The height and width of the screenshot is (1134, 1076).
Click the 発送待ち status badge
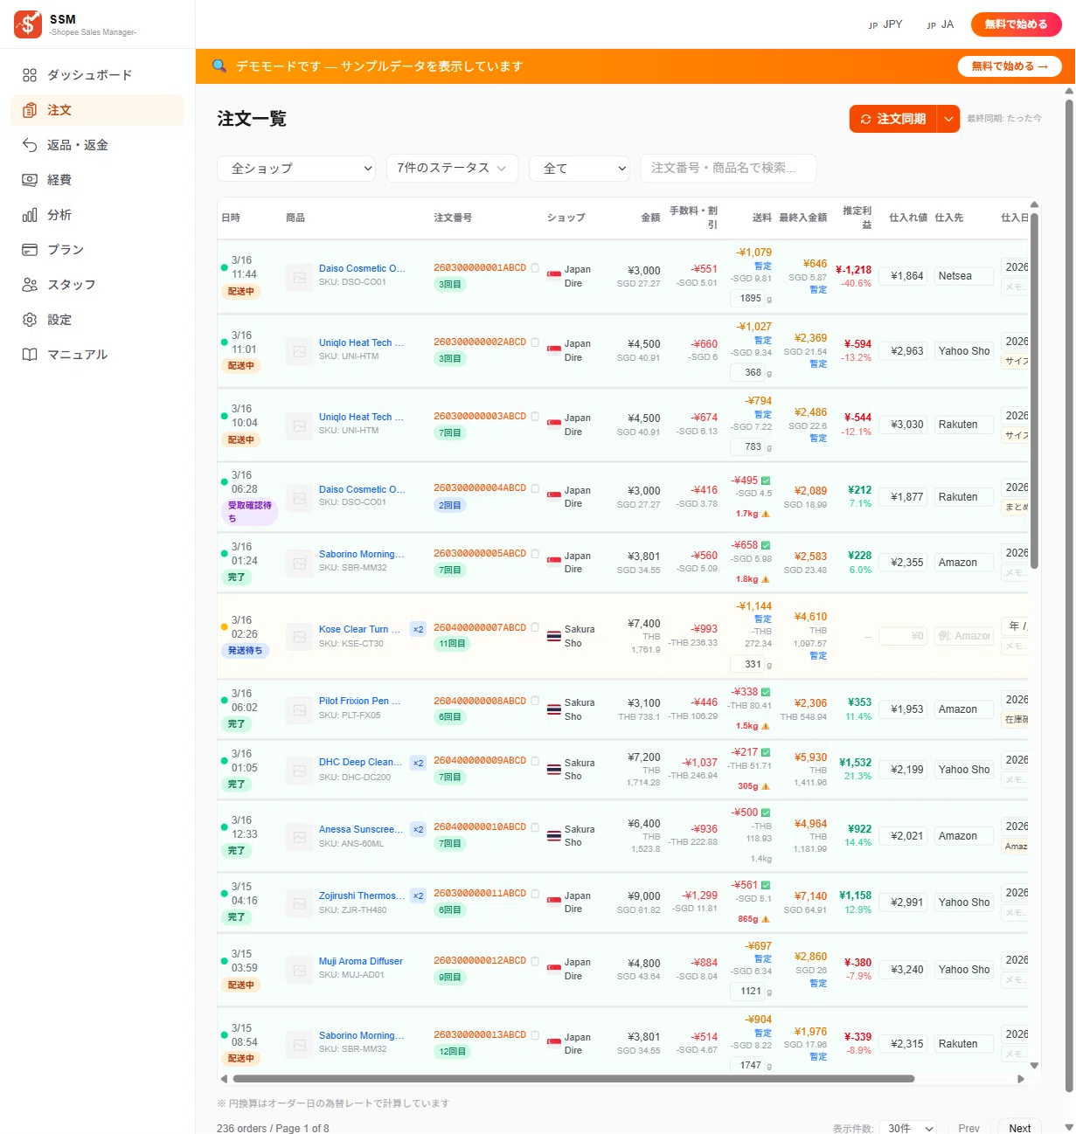pos(246,650)
